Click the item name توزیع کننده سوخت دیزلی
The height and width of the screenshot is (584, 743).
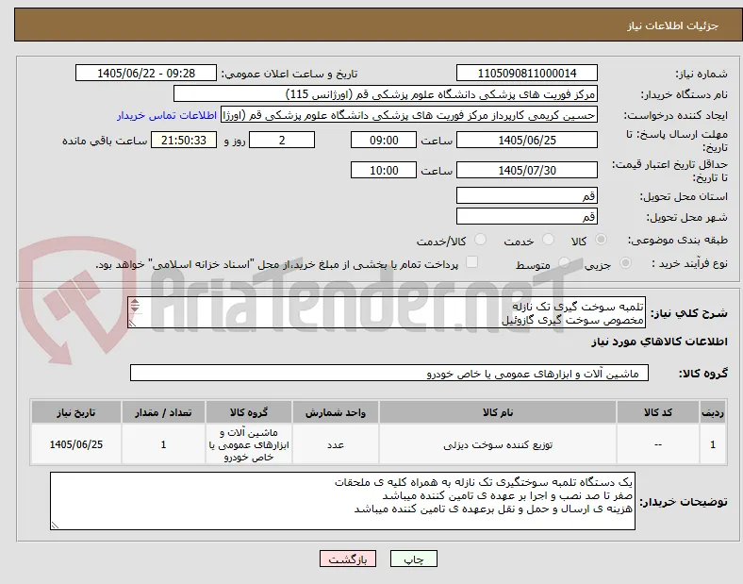498,444
